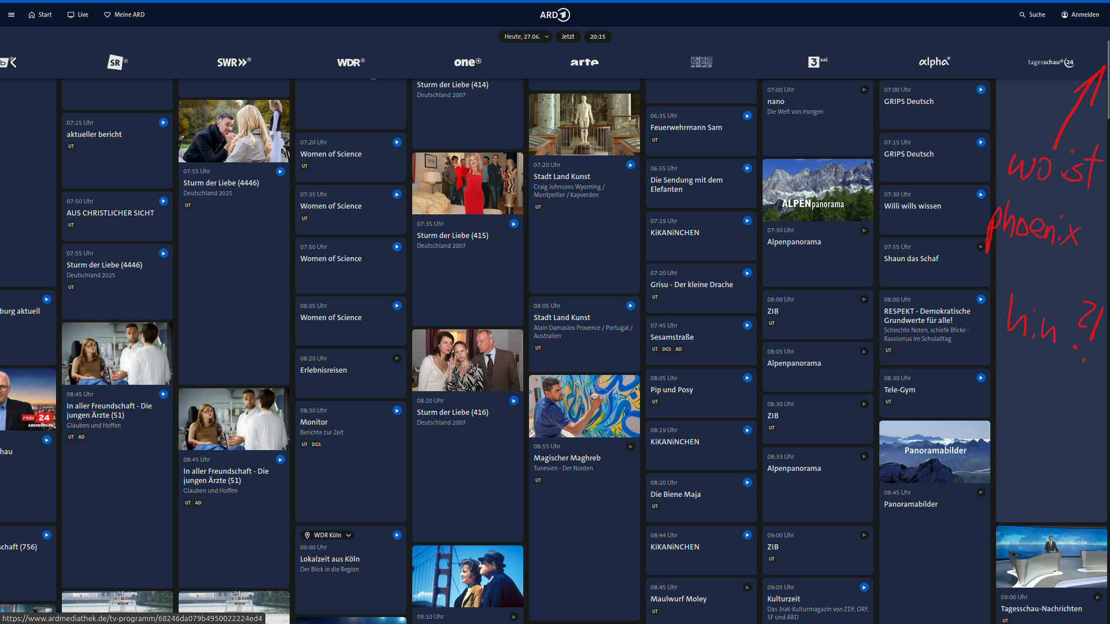Select the KiKA channel logo
1110x624 pixels.
(x=701, y=62)
